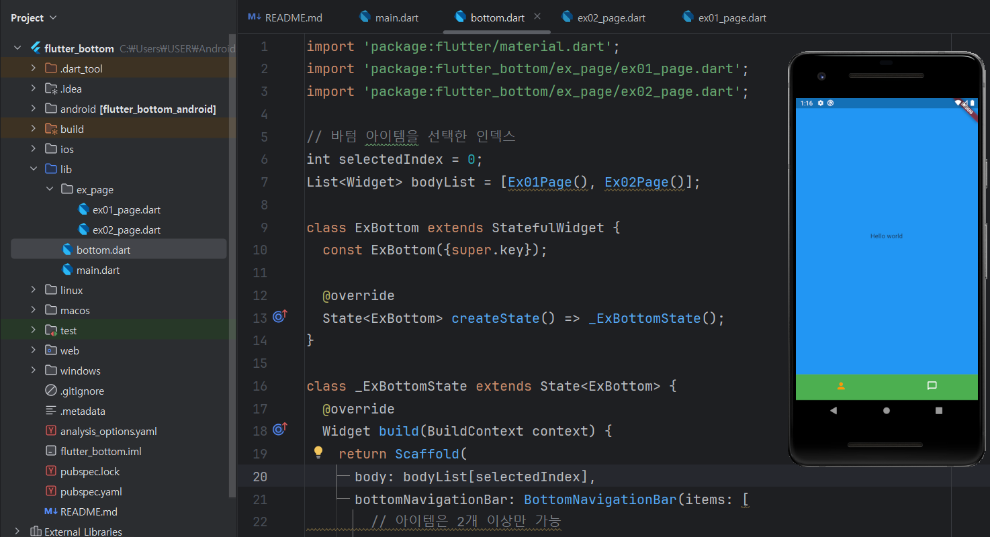
Task: Click Hello world text in emulator
Action: 887,236
